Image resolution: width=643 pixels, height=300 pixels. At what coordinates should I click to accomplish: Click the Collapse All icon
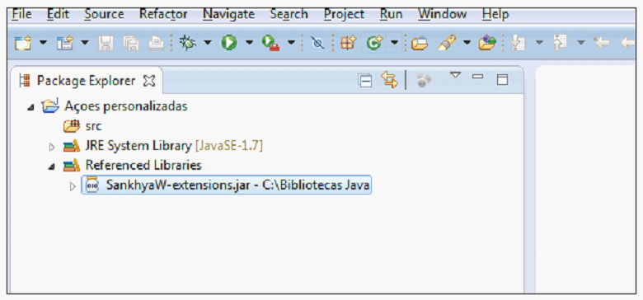tap(365, 80)
